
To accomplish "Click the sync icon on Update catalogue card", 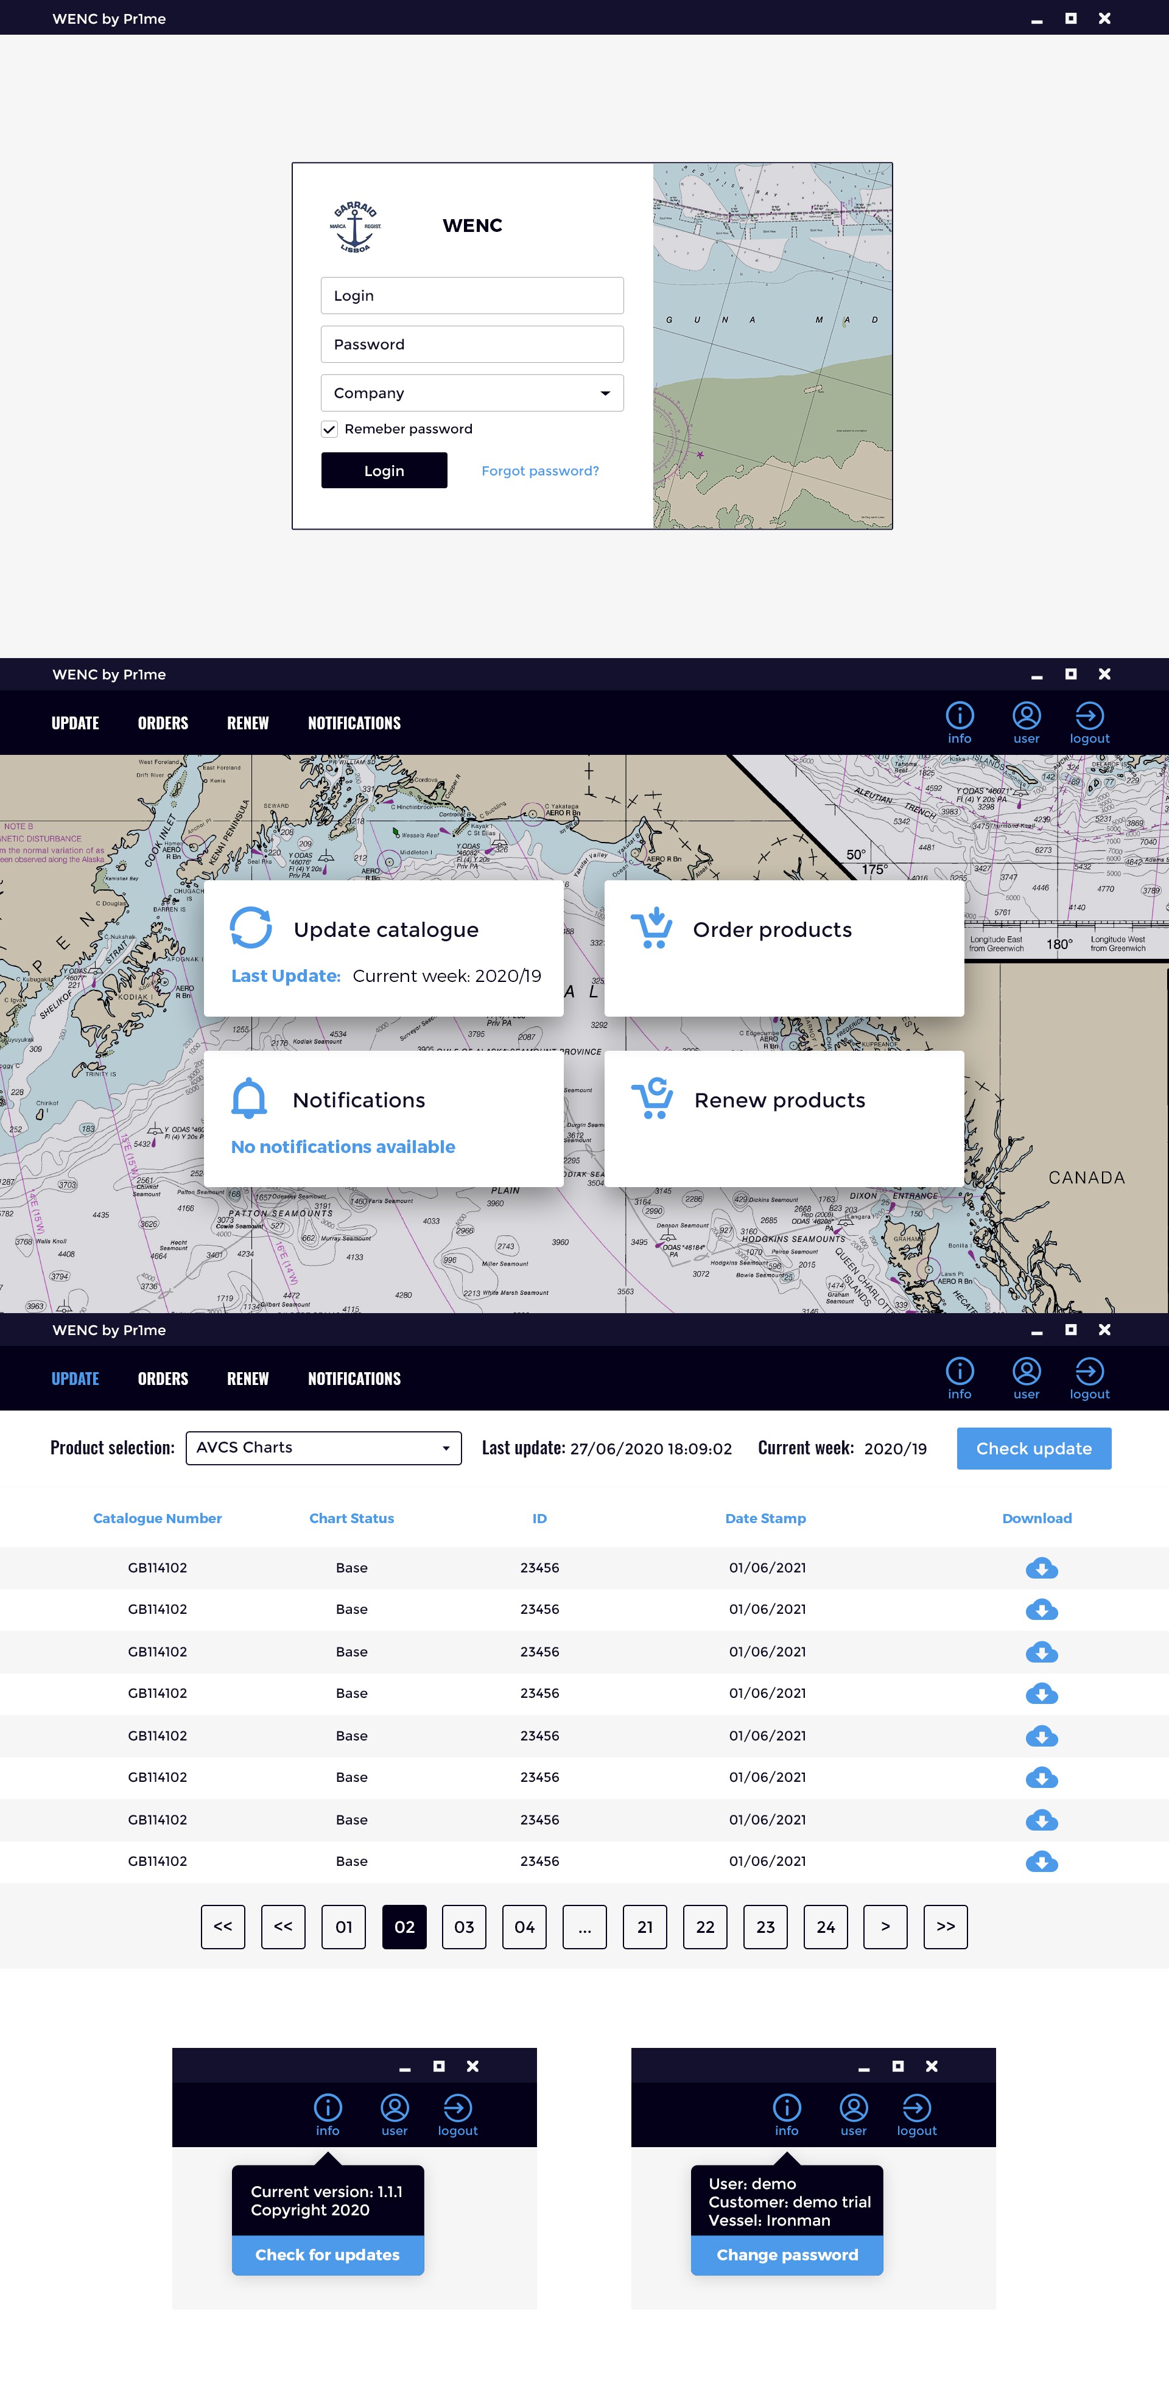I will tap(250, 928).
